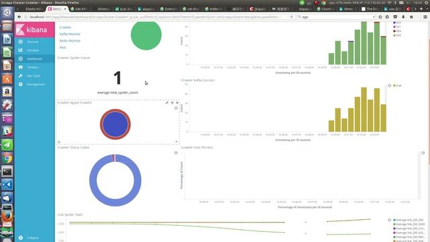Screen dimensions: 430x242
Task: Open the Crawler navigation link
Action: point(65,28)
